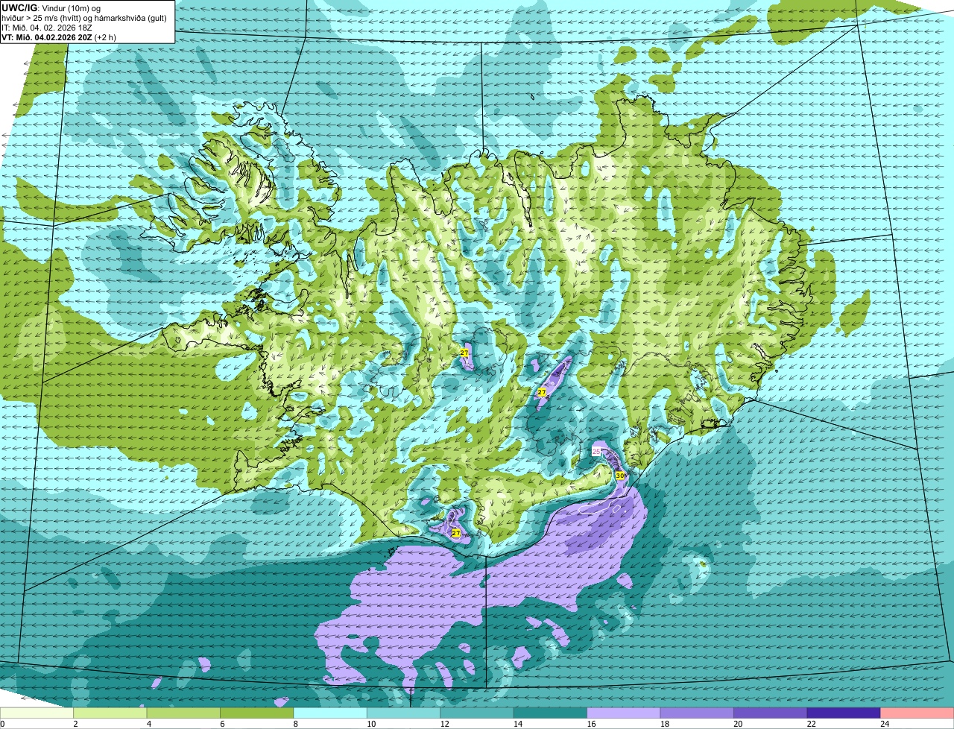This screenshot has width=954, height=729.
Task: Click the '0' tick label on color scale
Action: 2,724
